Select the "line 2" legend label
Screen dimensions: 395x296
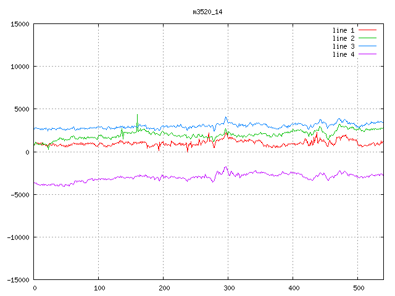(344, 38)
